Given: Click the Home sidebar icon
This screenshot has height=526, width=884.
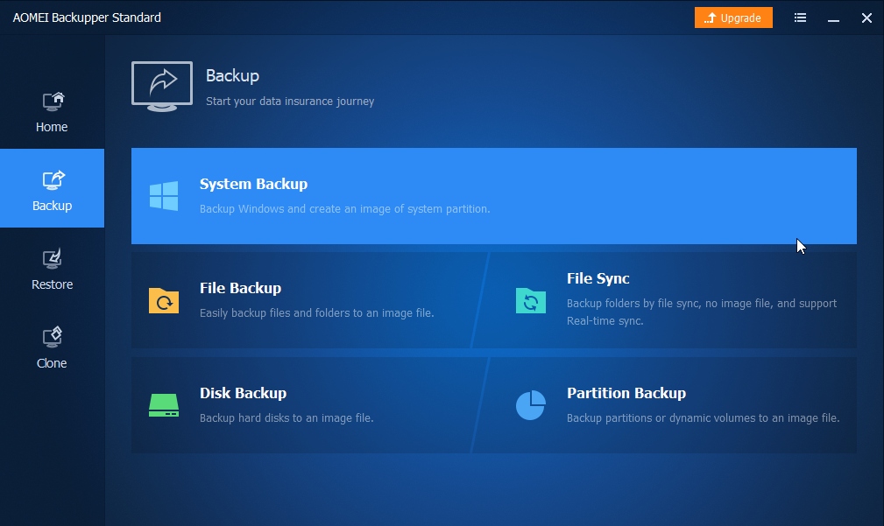Looking at the screenshot, I should point(53,102).
